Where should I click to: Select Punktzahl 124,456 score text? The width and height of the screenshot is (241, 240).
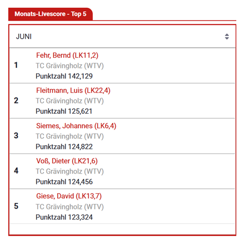64,182
